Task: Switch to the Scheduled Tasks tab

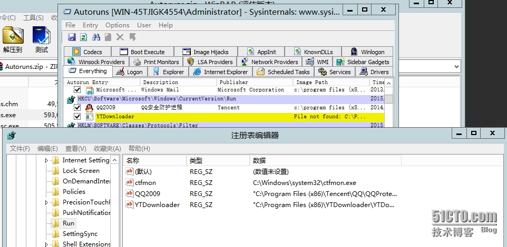Action: pyautogui.click(x=284, y=72)
